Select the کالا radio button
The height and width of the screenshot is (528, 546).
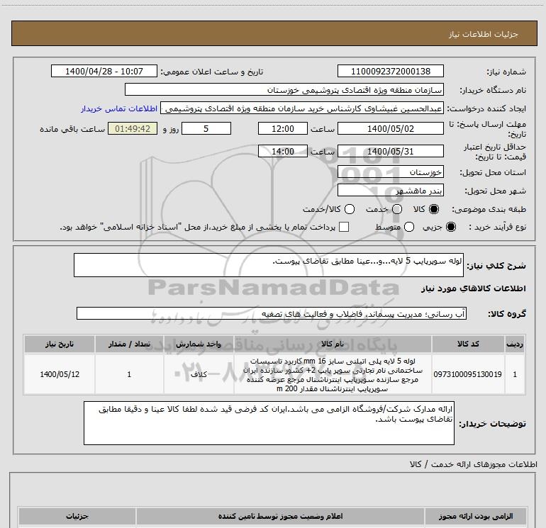tap(434, 209)
